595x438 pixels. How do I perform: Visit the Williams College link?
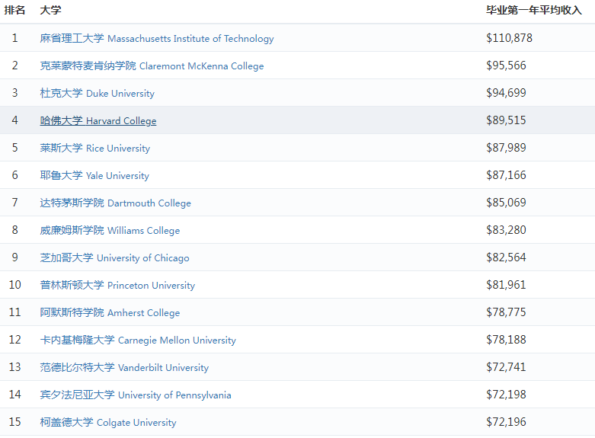tap(110, 230)
